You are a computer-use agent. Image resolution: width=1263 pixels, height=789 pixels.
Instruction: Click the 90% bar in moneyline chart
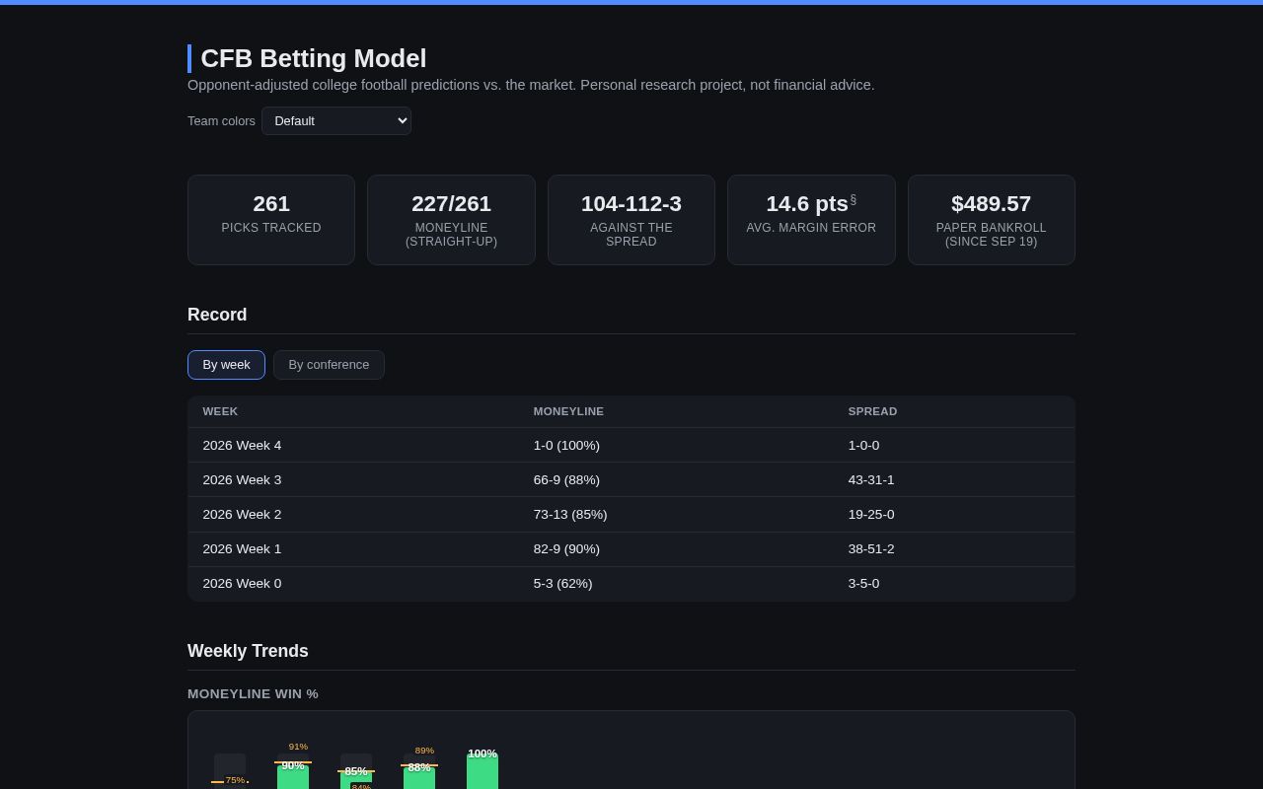tap(293, 775)
